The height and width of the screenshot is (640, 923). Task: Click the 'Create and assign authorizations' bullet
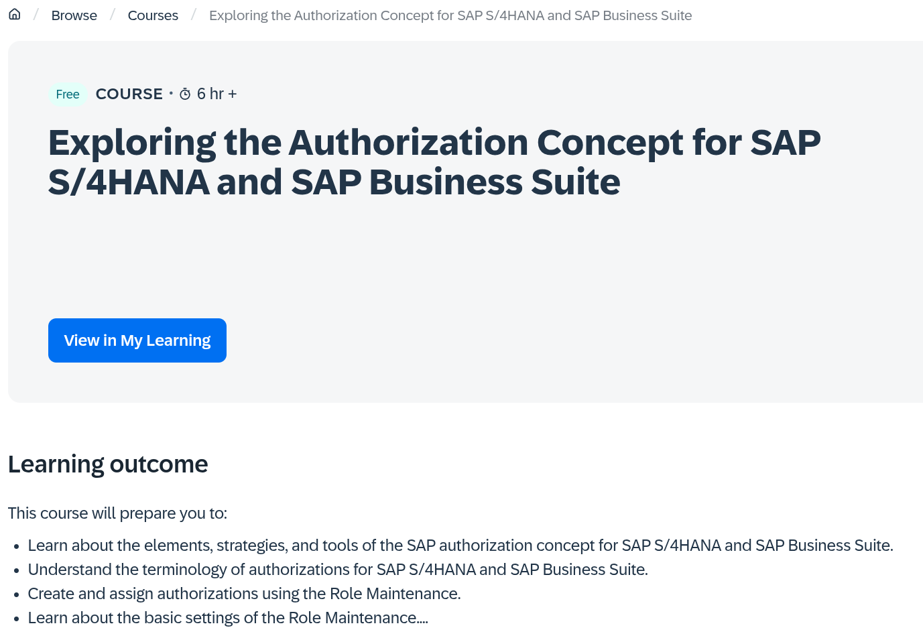point(244,594)
